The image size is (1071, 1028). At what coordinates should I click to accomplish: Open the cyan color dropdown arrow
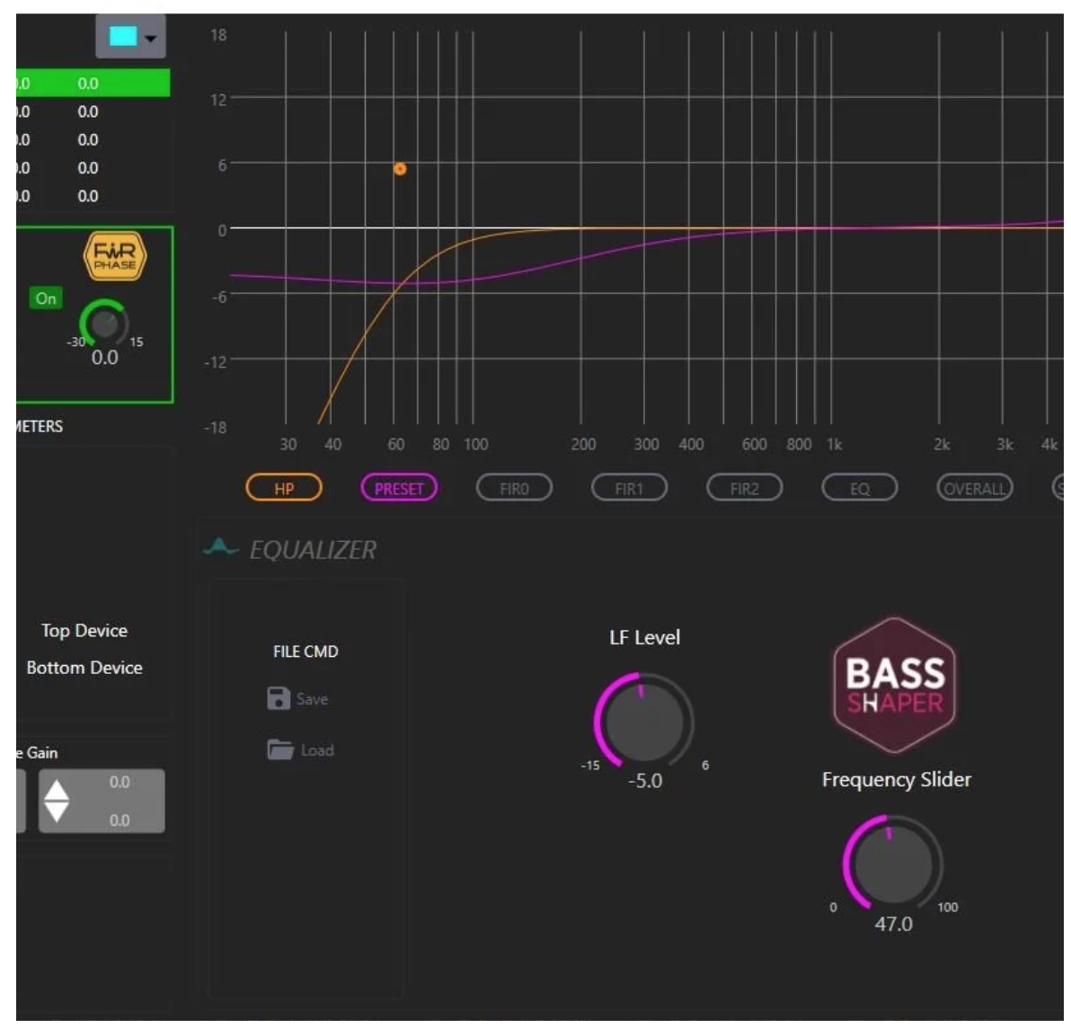[x=151, y=38]
